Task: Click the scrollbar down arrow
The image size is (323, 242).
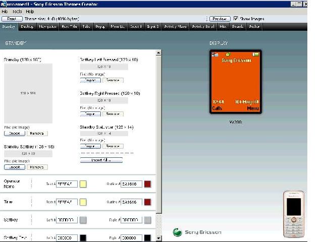Action: coord(158,238)
